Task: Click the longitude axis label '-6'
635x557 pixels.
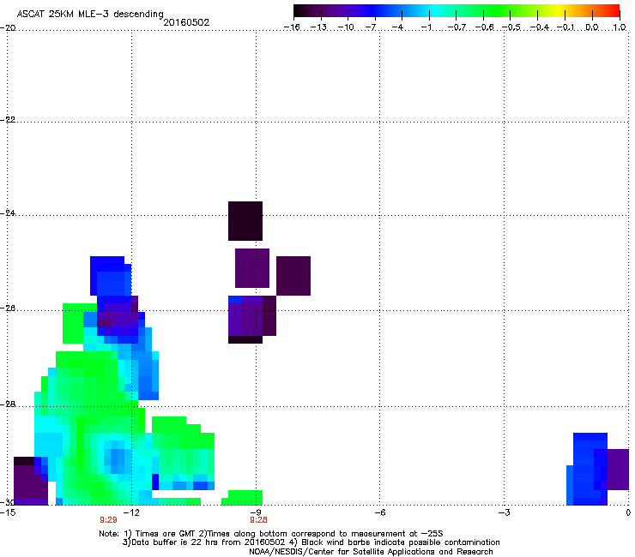Action: tap(380, 512)
